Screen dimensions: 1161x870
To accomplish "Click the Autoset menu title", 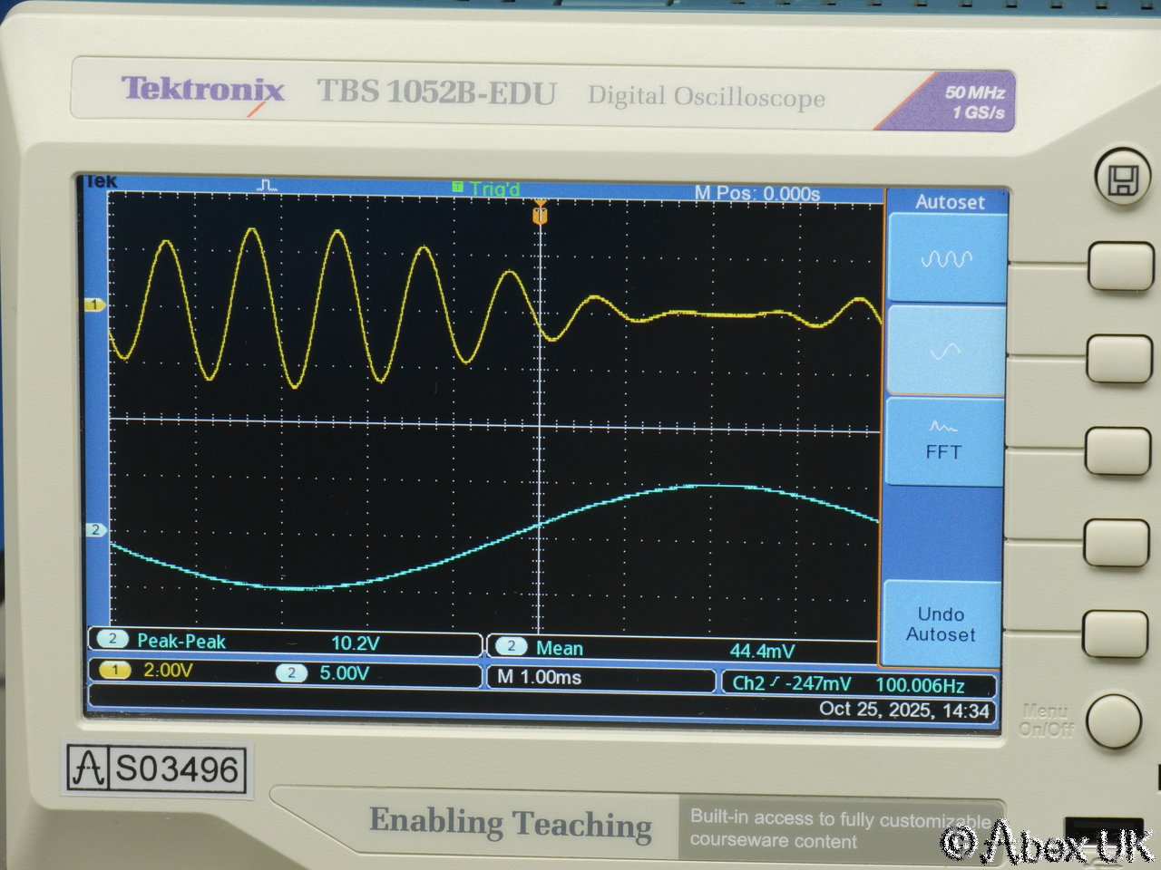I will (949, 202).
